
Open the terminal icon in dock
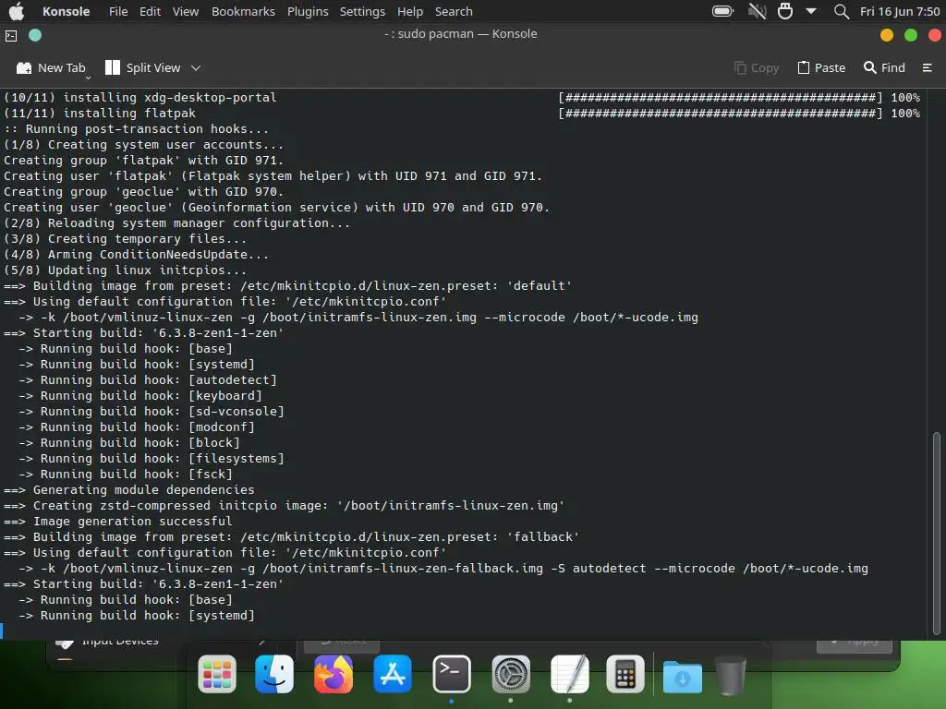[451, 674]
